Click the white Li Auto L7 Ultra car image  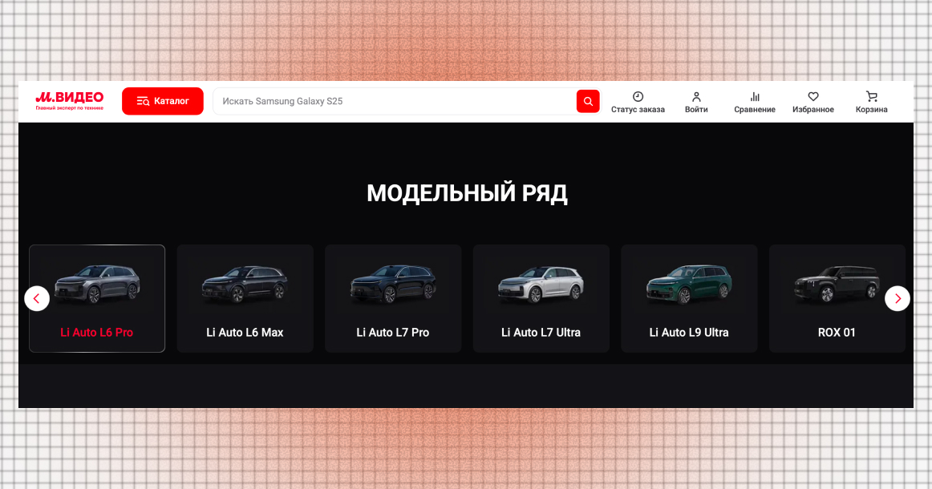[541, 284]
